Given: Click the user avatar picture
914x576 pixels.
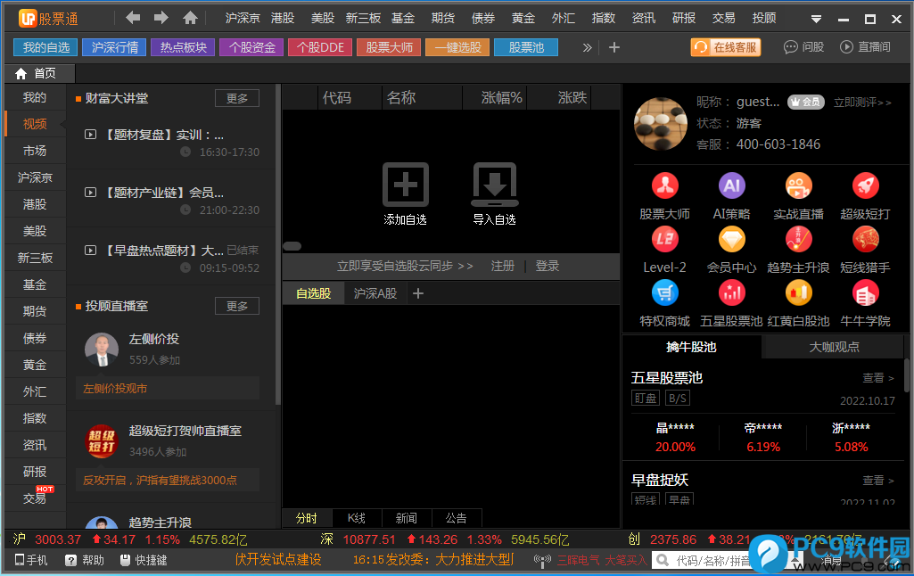Looking at the screenshot, I should (661, 124).
